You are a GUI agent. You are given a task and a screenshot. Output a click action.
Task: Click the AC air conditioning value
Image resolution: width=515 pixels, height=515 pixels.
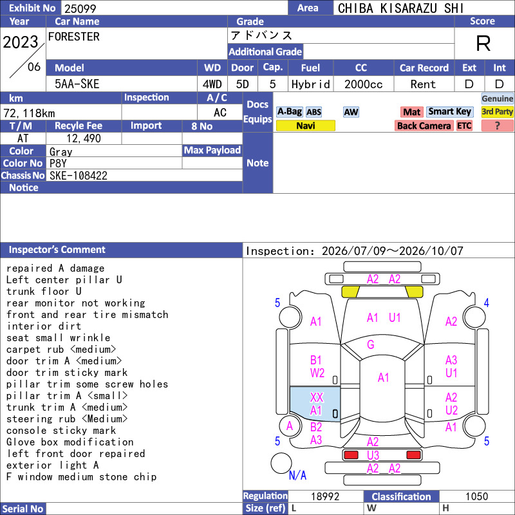pyautogui.click(x=220, y=113)
